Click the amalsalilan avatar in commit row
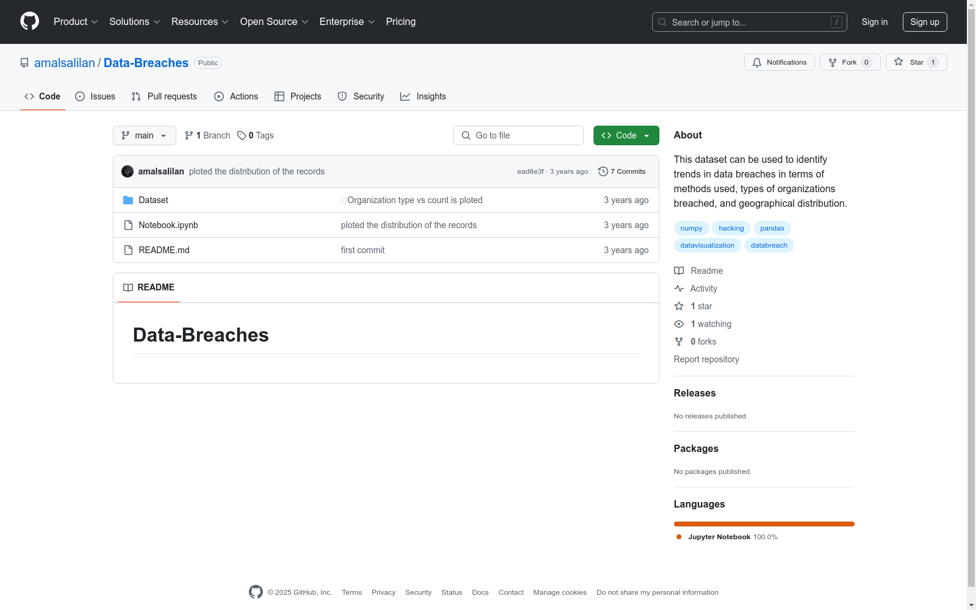Screen dimensions: 976x610 pos(127,171)
